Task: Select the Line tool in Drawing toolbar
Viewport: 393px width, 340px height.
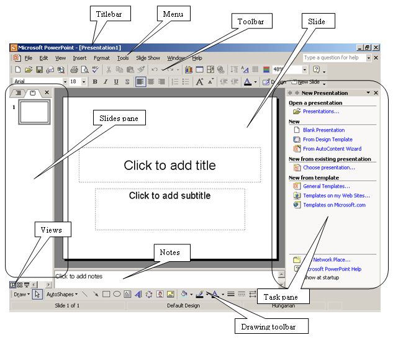Action: pyautogui.click(x=84, y=294)
